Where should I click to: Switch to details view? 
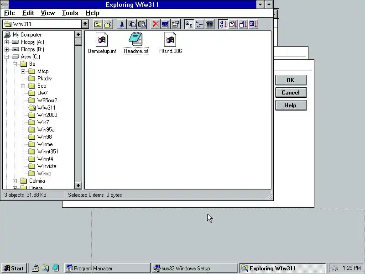click(x=209, y=24)
